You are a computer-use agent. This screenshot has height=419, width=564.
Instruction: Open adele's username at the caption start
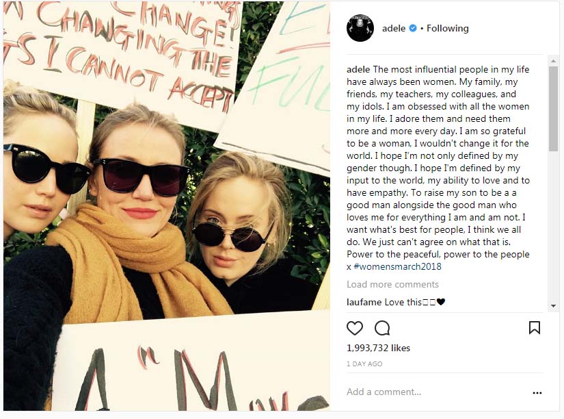coord(358,69)
